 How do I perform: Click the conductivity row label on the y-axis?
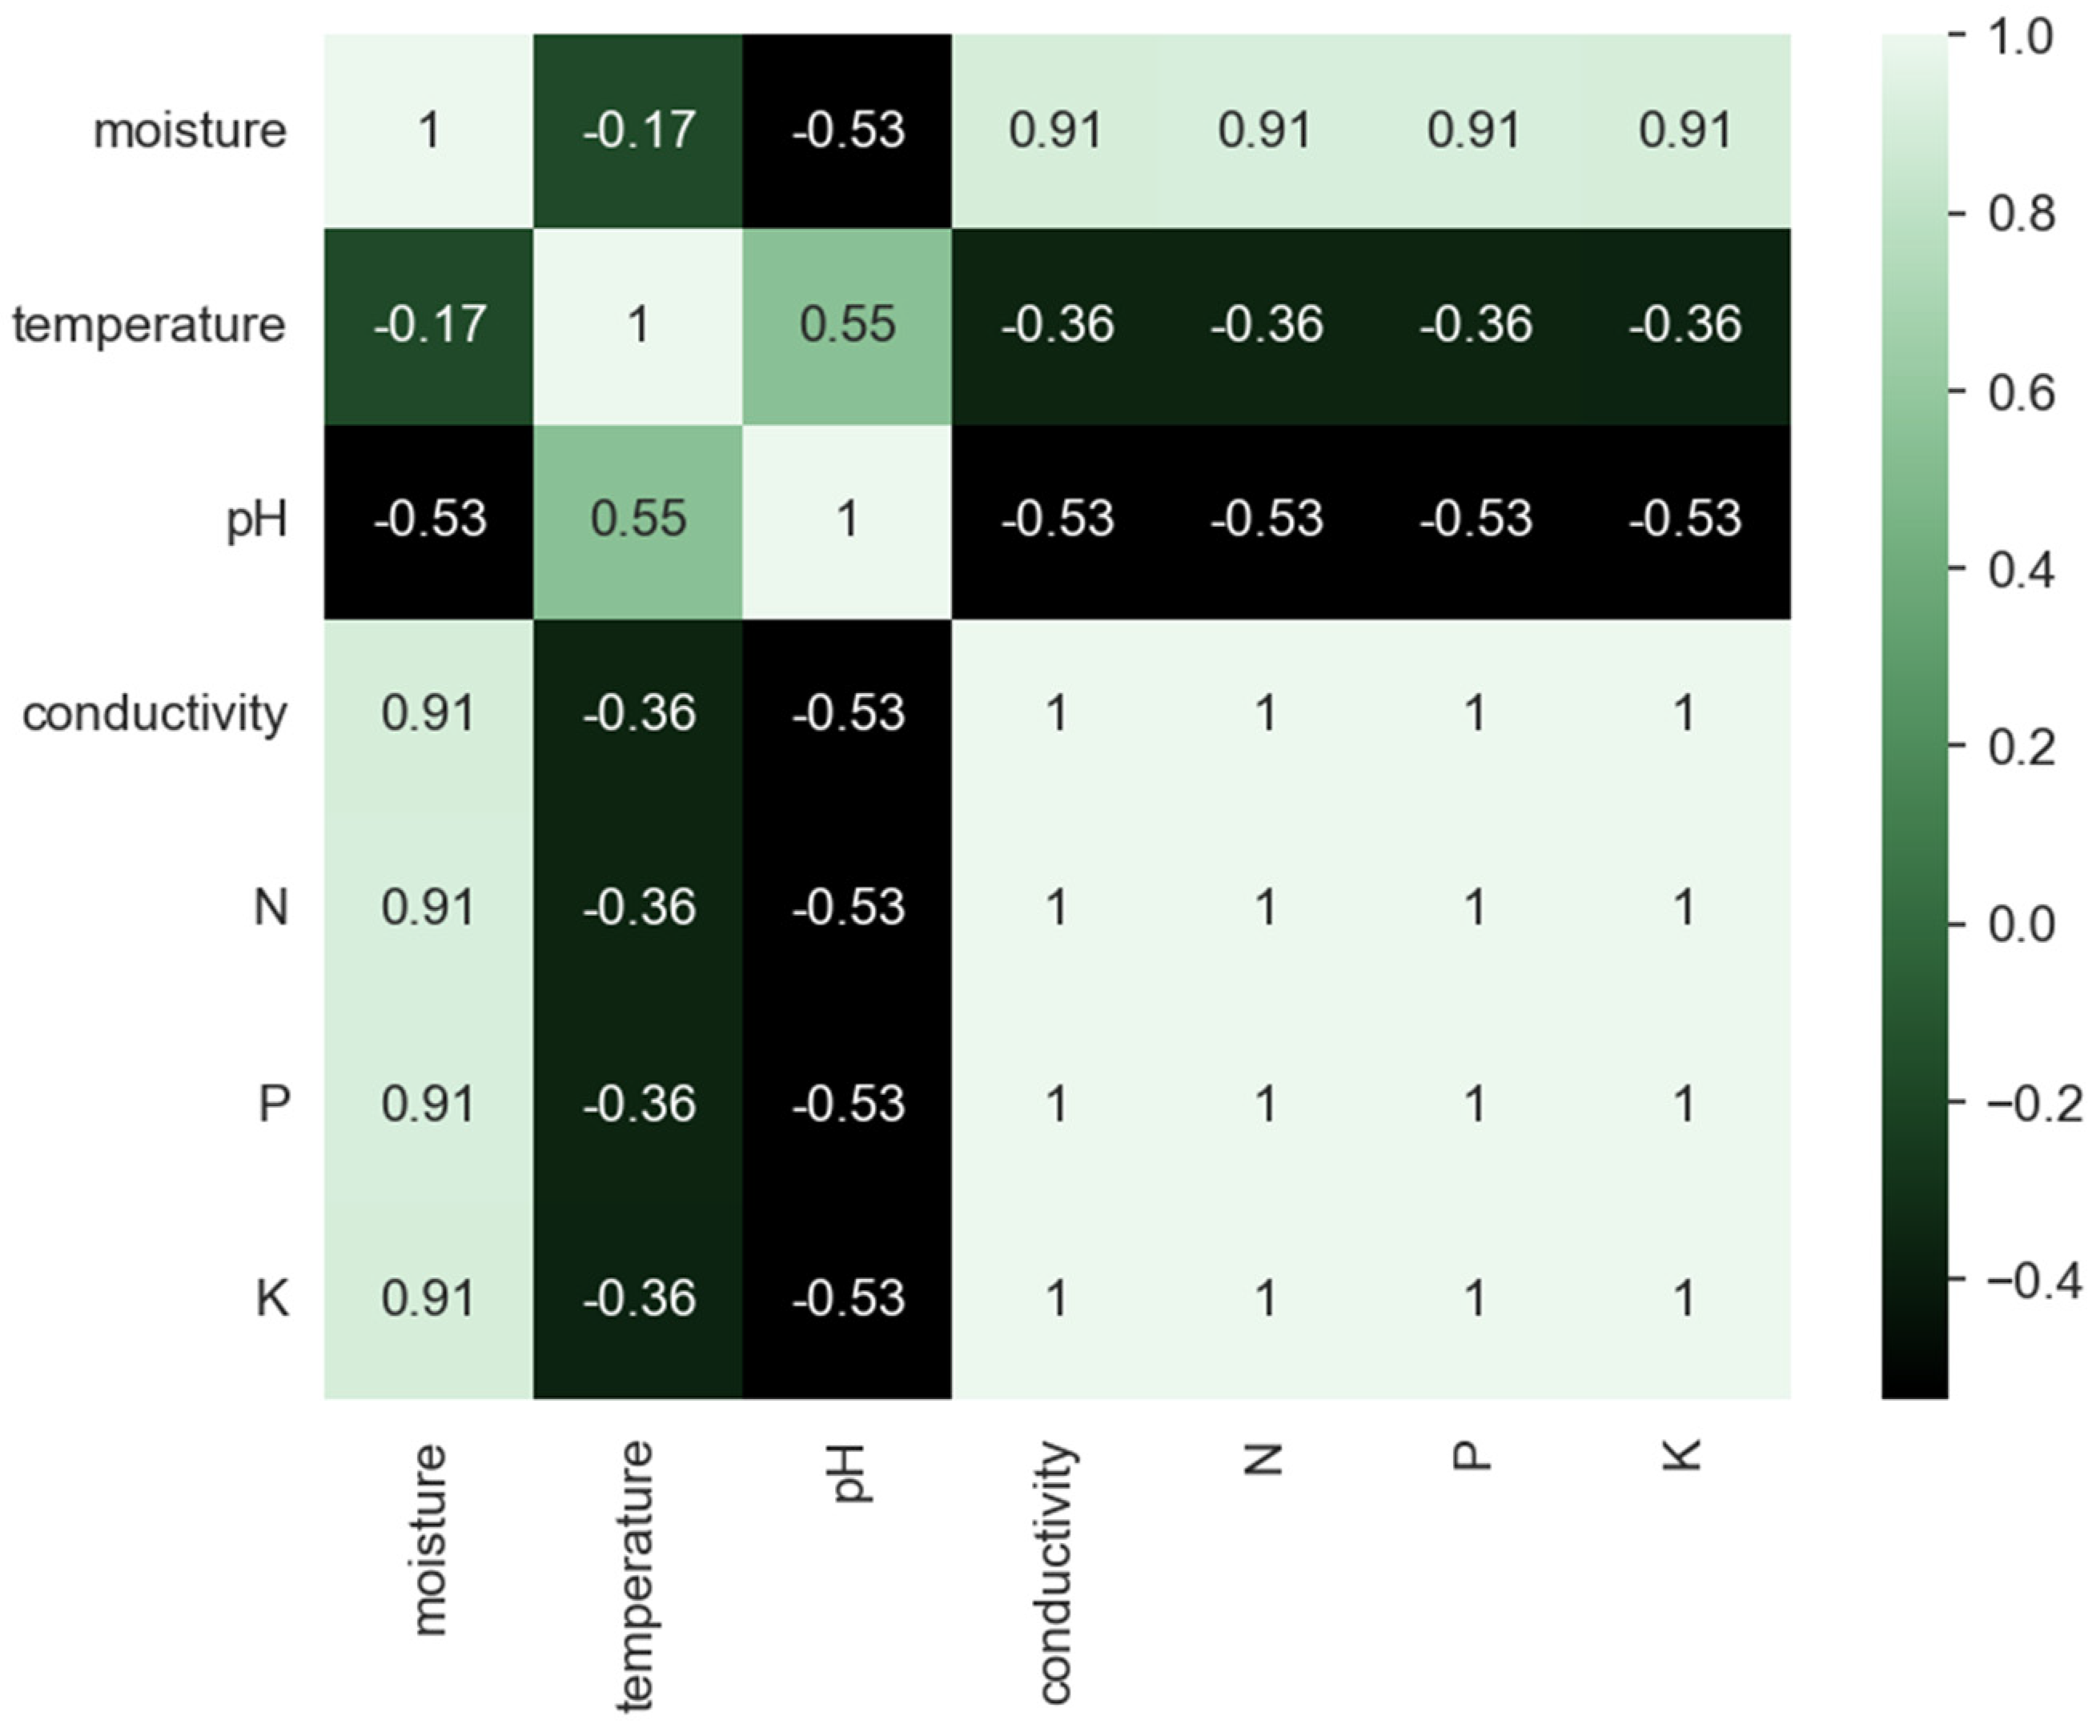(x=155, y=714)
